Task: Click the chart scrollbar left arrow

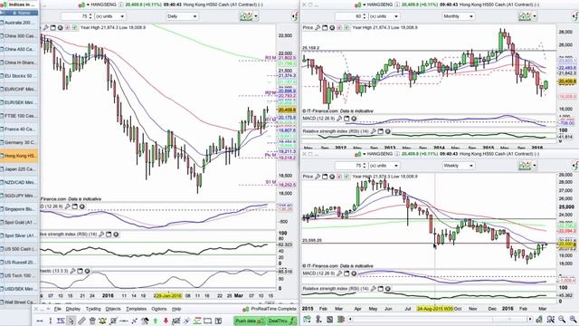Action: (350, 319)
